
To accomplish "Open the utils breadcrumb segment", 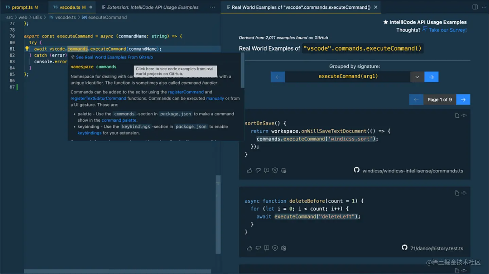I will point(37,17).
